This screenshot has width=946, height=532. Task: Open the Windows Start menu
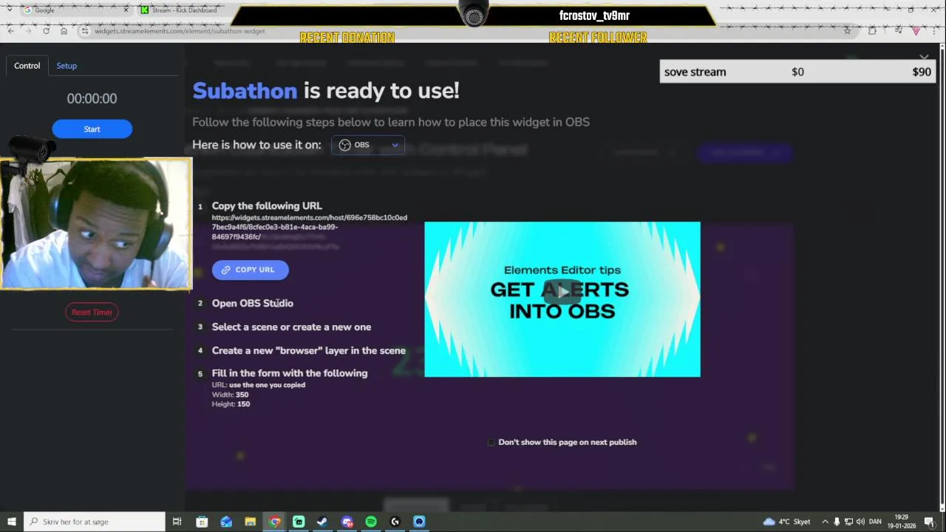11,522
